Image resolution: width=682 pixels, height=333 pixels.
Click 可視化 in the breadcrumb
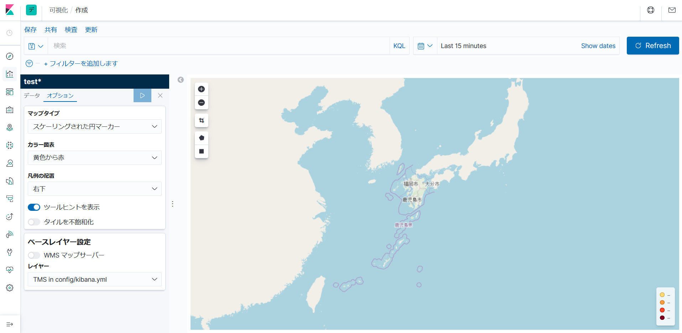click(x=58, y=10)
